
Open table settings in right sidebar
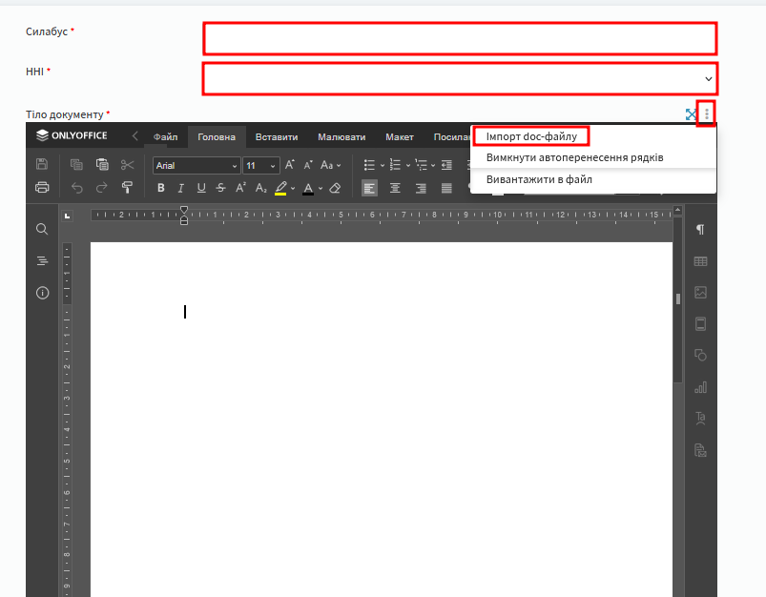pyautogui.click(x=700, y=261)
